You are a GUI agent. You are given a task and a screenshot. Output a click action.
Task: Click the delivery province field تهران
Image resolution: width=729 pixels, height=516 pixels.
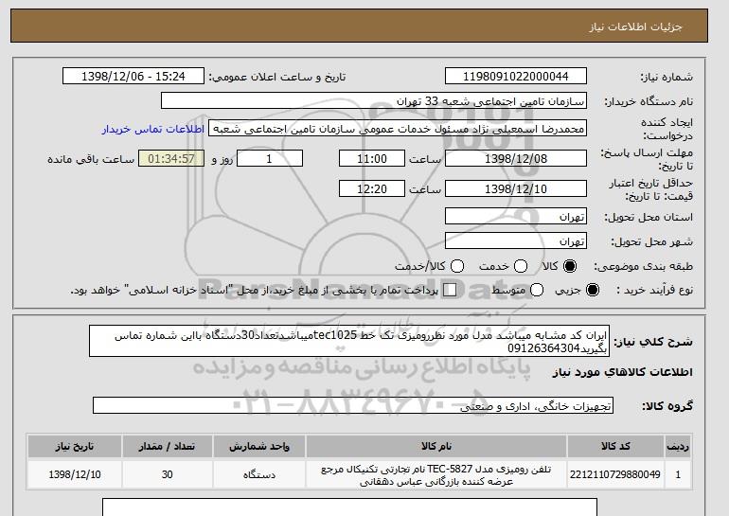tap(516, 217)
